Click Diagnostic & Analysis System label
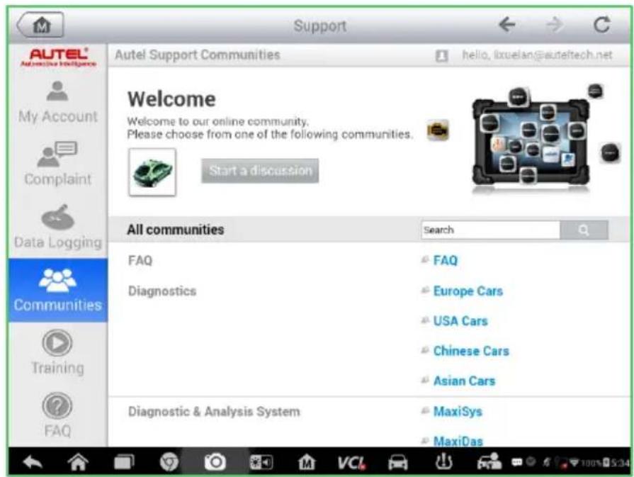This screenshot has width=634, height=477. tap(214, 412)
